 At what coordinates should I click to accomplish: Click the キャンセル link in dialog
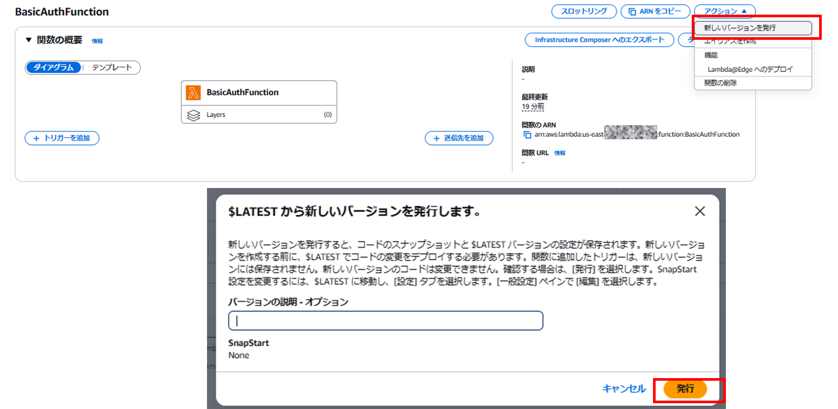624,389
